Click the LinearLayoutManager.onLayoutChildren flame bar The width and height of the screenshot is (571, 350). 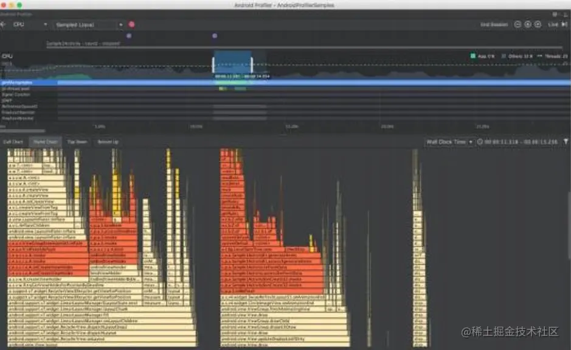click(100, 321)
